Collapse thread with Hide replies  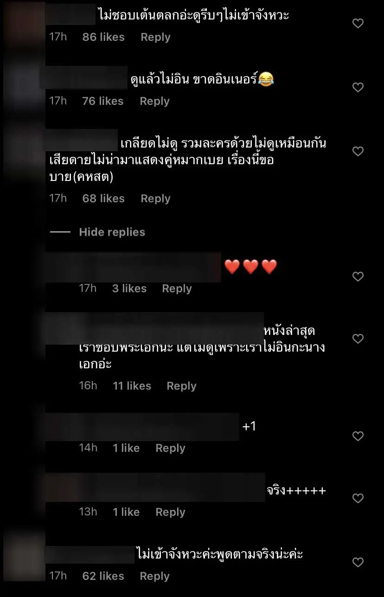point(112,232)
